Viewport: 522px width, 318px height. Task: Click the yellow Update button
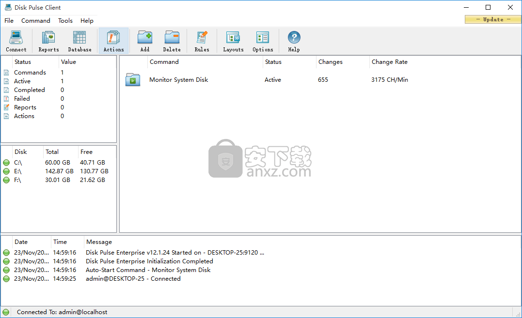[493, 20]
